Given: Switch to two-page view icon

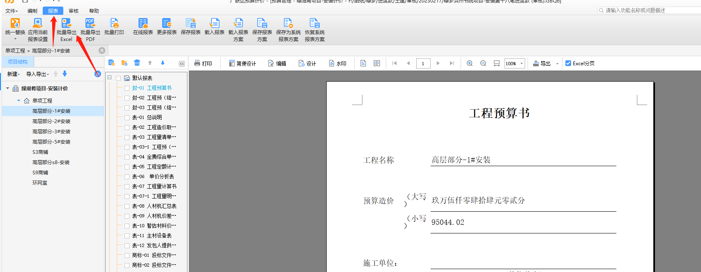Looking at the screenshot, I should (377, 63).
